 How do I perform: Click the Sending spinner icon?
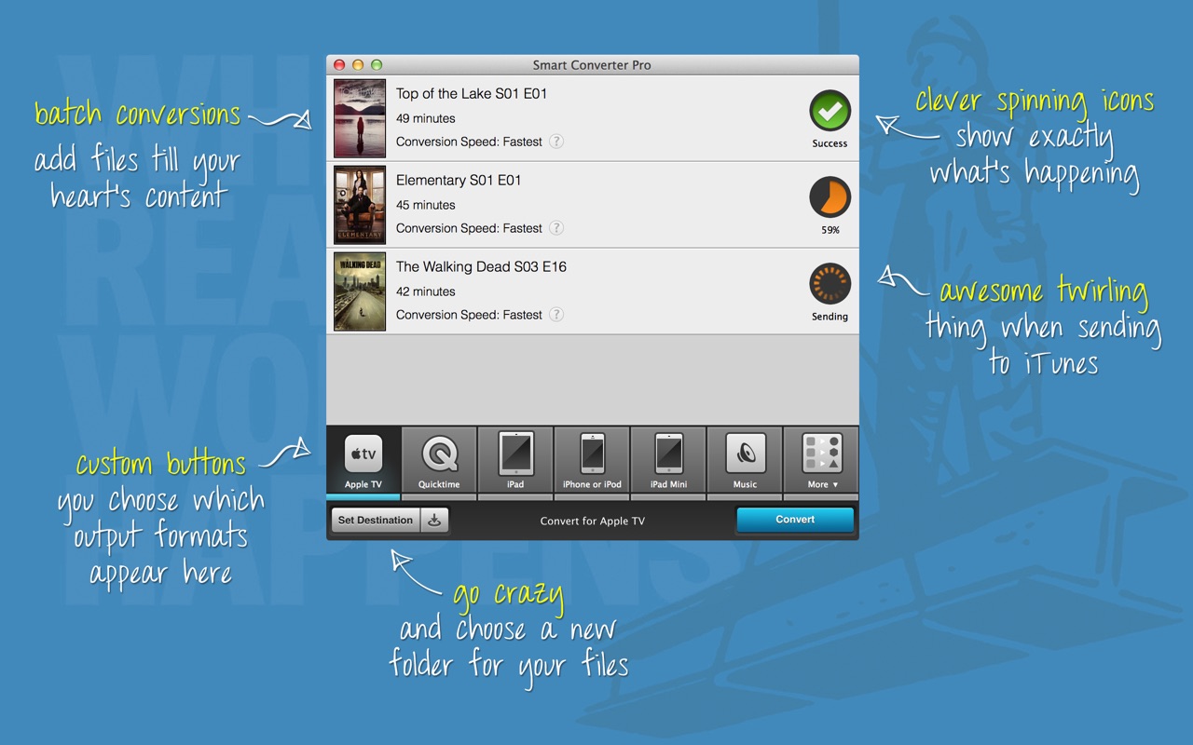(830, 284)
